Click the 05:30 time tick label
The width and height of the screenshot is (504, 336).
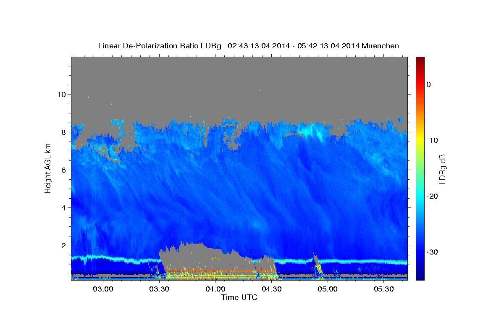click(x=384, y=289)
